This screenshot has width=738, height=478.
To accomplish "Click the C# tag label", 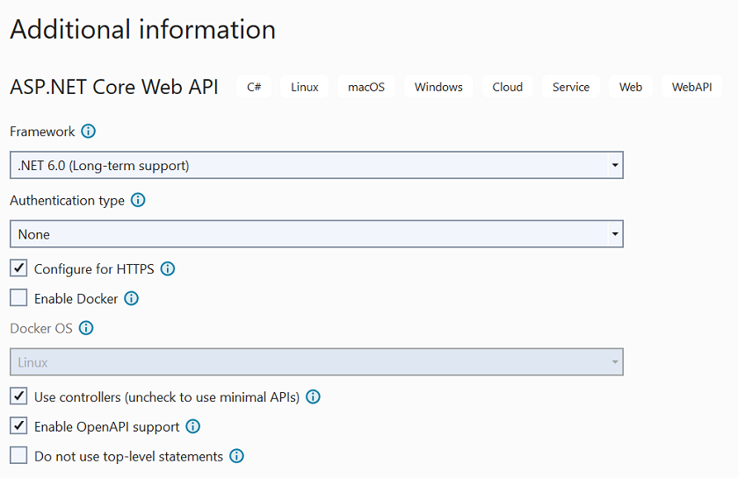I will pyautogui.click(x=254, y=87).
